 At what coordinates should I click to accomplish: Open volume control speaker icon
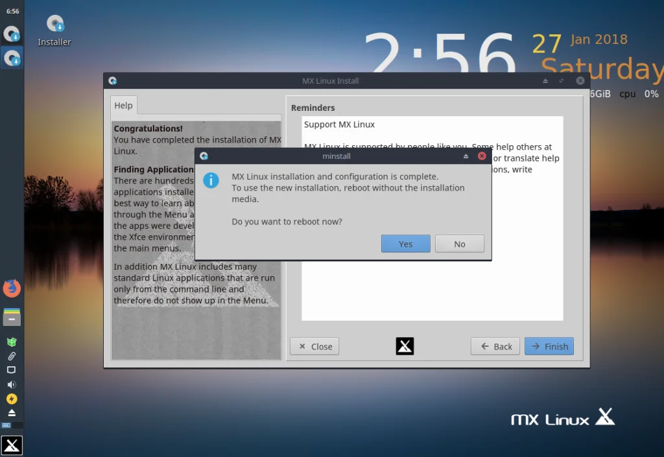(12, 384)
